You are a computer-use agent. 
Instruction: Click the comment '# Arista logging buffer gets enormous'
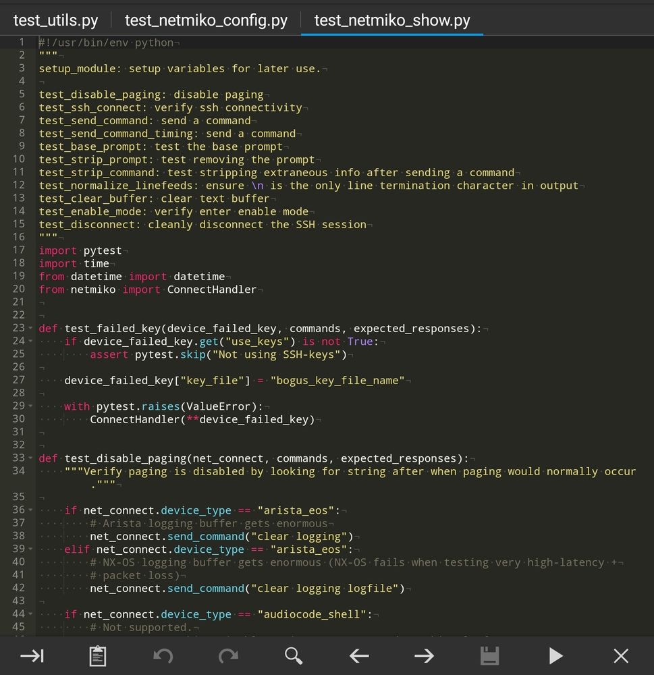click(x=209, y=524)
